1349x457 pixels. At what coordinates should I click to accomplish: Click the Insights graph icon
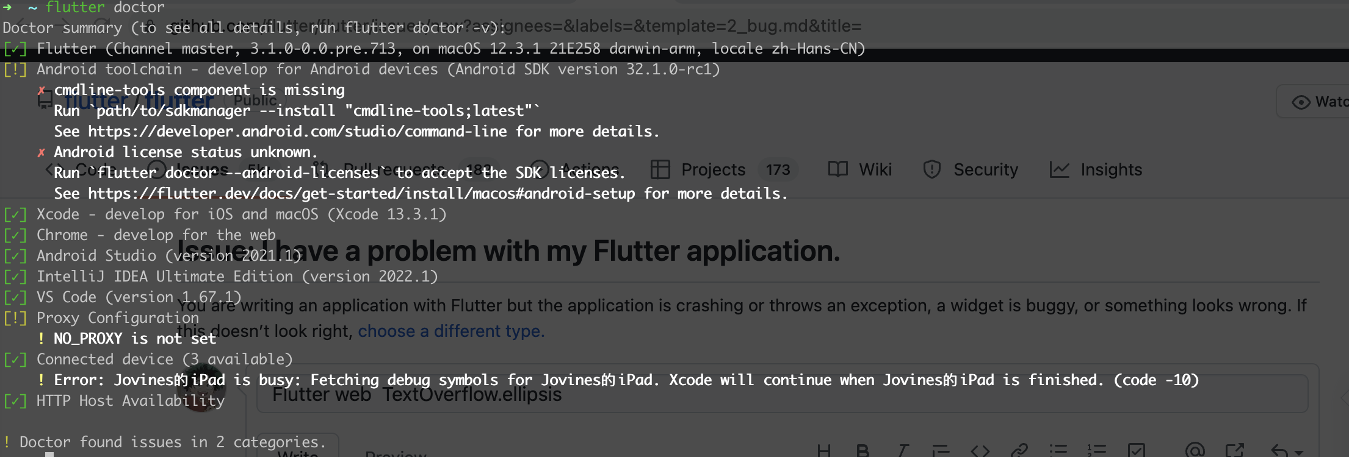coord(1059,169)
